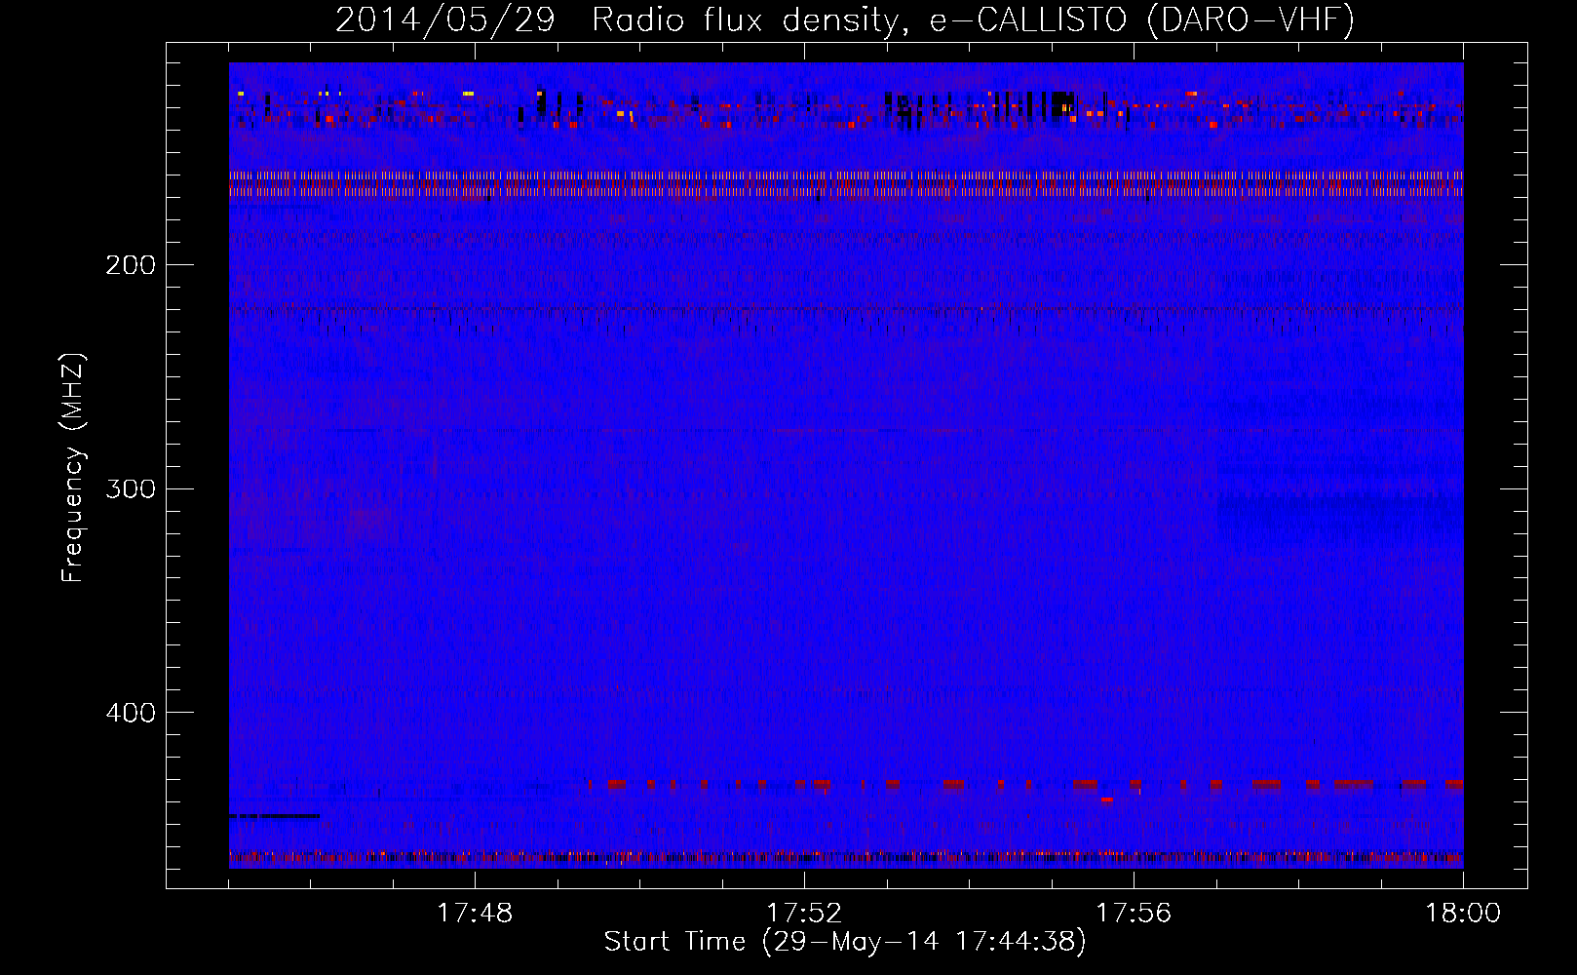Click the '17:48' time tick label
Image resolution: width=1577 pixels, height=975 pixels.
coord(475,914)
